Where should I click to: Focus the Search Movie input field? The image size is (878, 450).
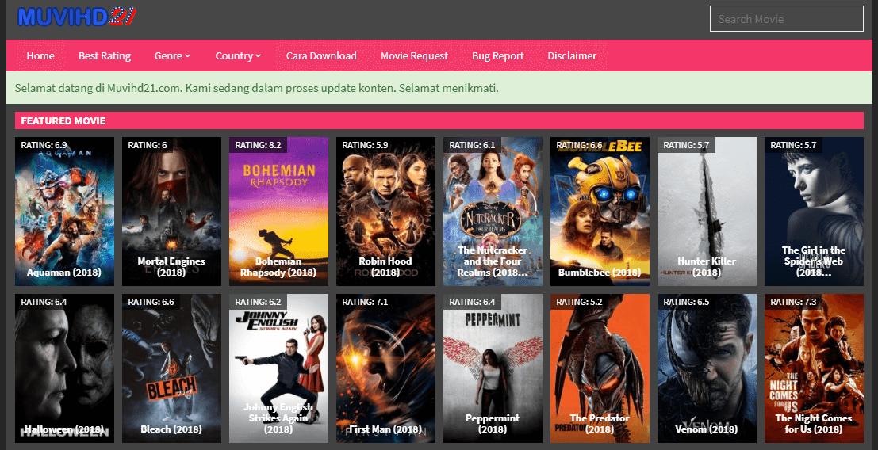point(786,19)
